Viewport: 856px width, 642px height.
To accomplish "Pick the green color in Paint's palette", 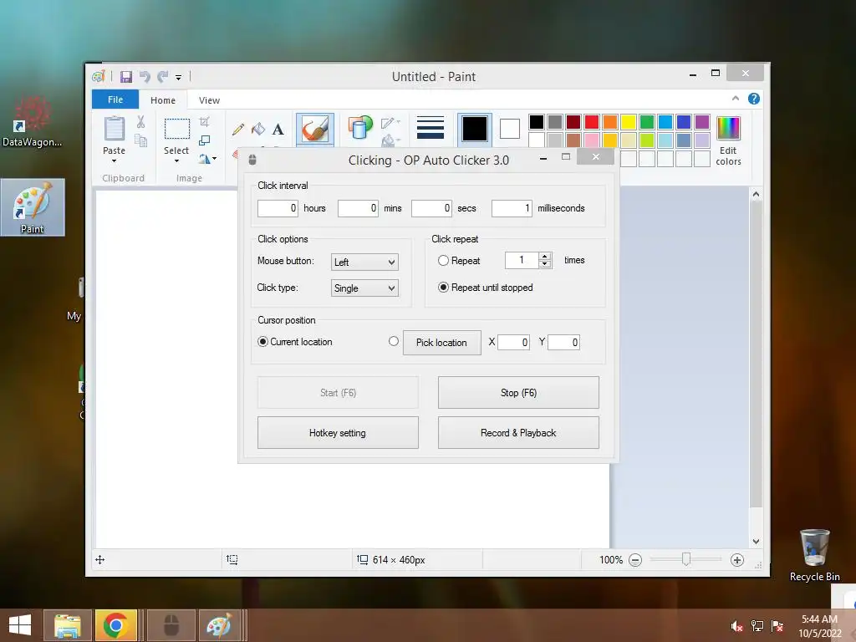I will click(647, 122).
